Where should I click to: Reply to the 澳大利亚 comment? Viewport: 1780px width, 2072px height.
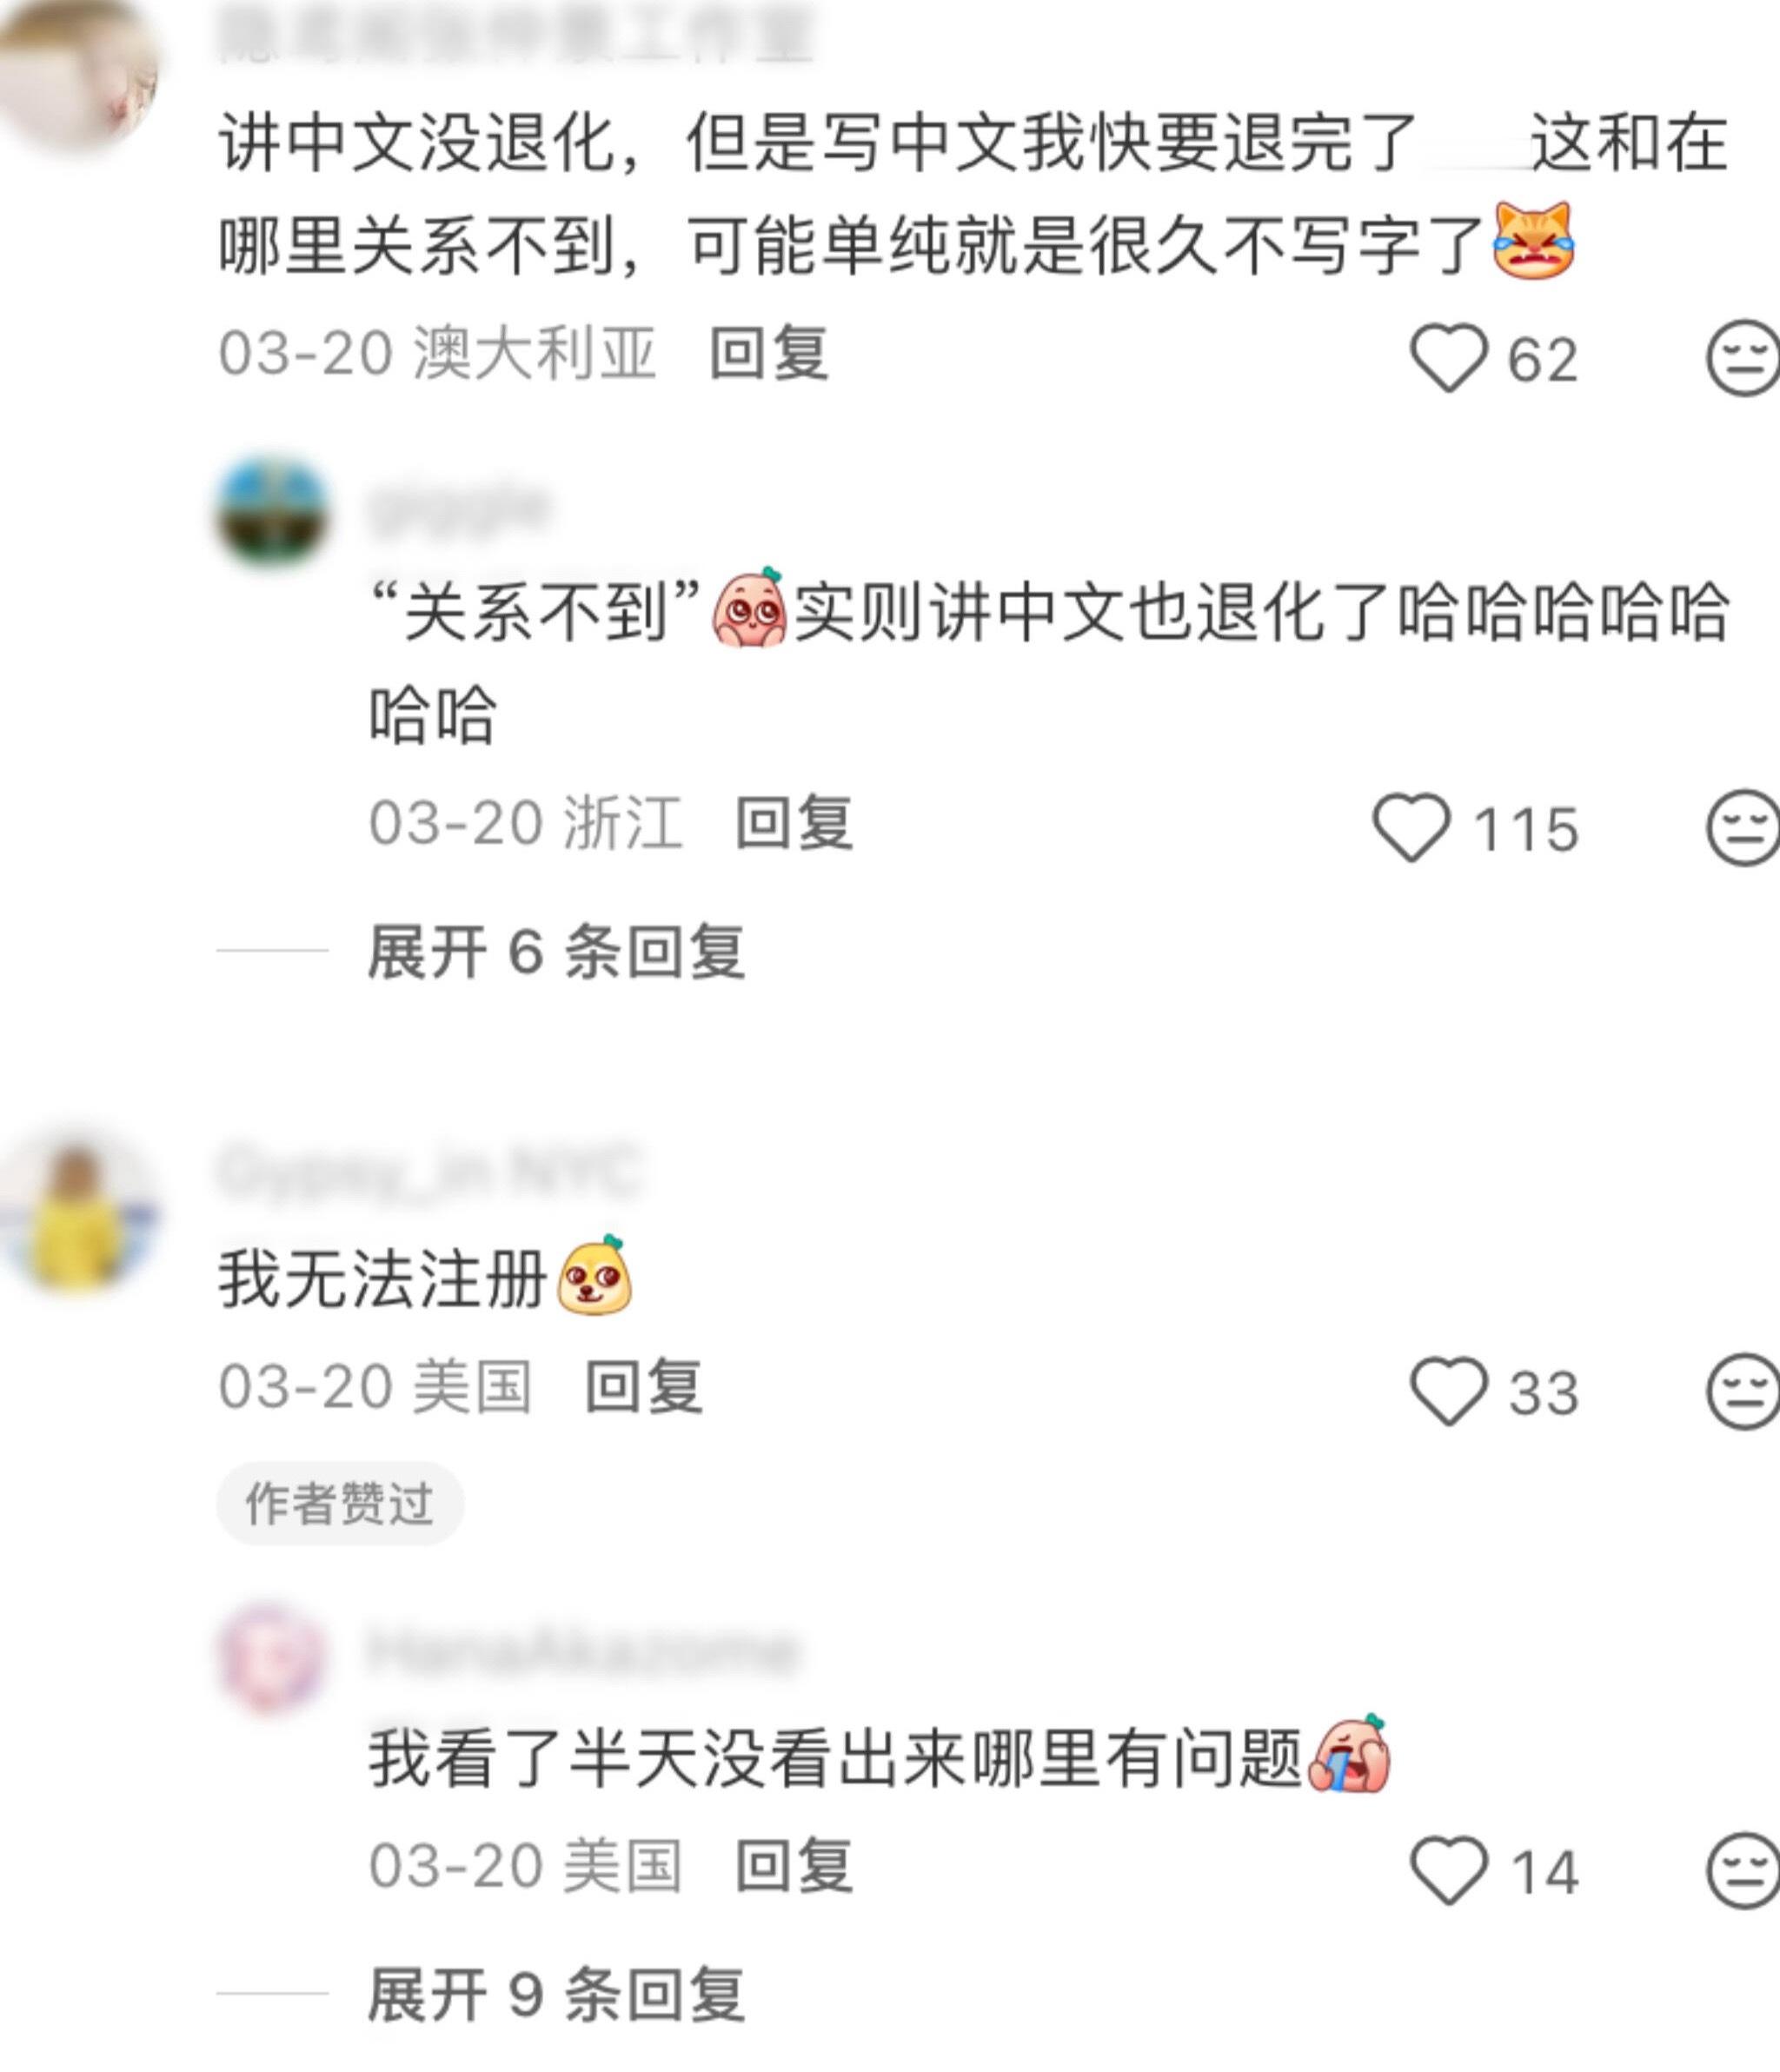point(769,353)
